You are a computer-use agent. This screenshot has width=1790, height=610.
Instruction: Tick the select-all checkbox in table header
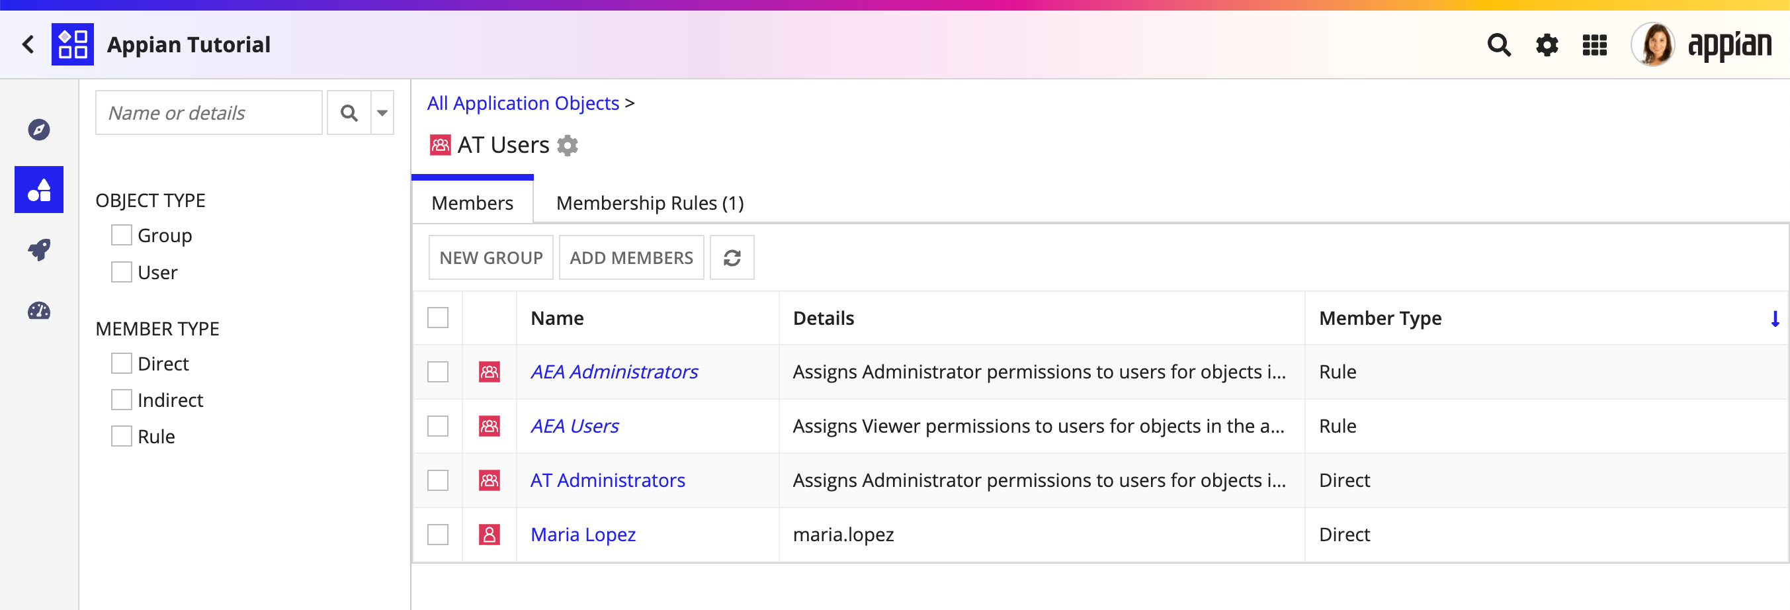(x=438, y=318)
